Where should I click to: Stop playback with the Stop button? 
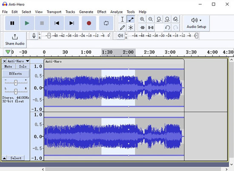tap(42, 23)
